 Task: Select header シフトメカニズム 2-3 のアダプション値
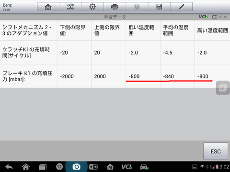27,30
